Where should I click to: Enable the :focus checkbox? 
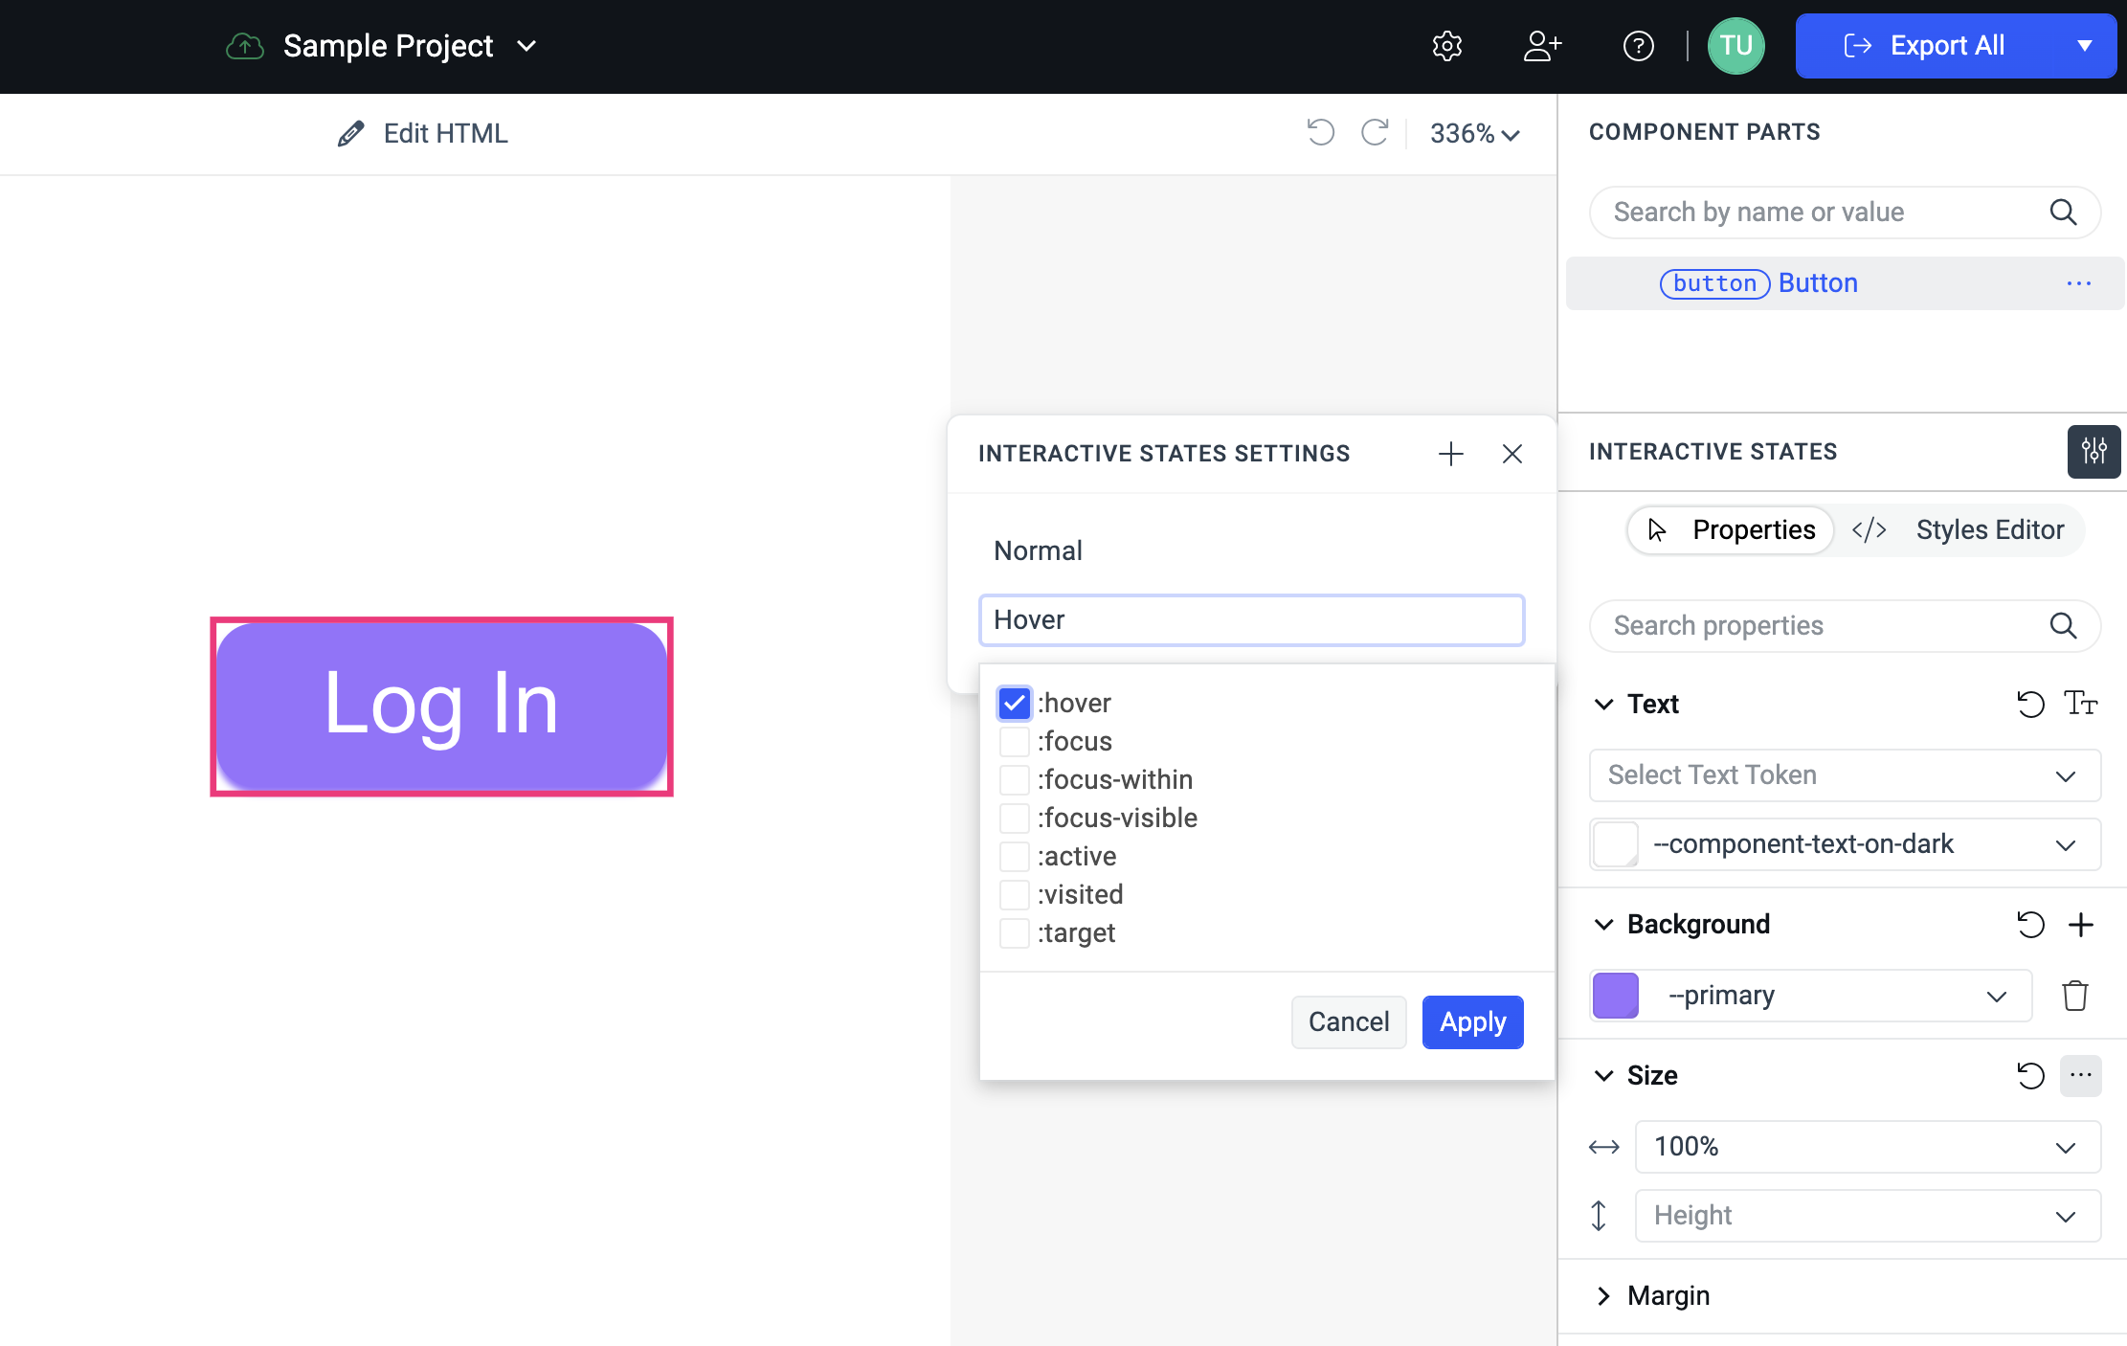pos(1014,742)
